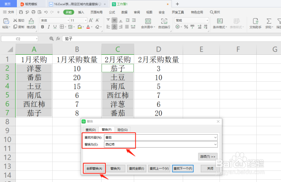The height and width of the screenshot is (182, 281).
Task: Switch to the Find (查找) tab in dialog
Action: coord(91,130)
